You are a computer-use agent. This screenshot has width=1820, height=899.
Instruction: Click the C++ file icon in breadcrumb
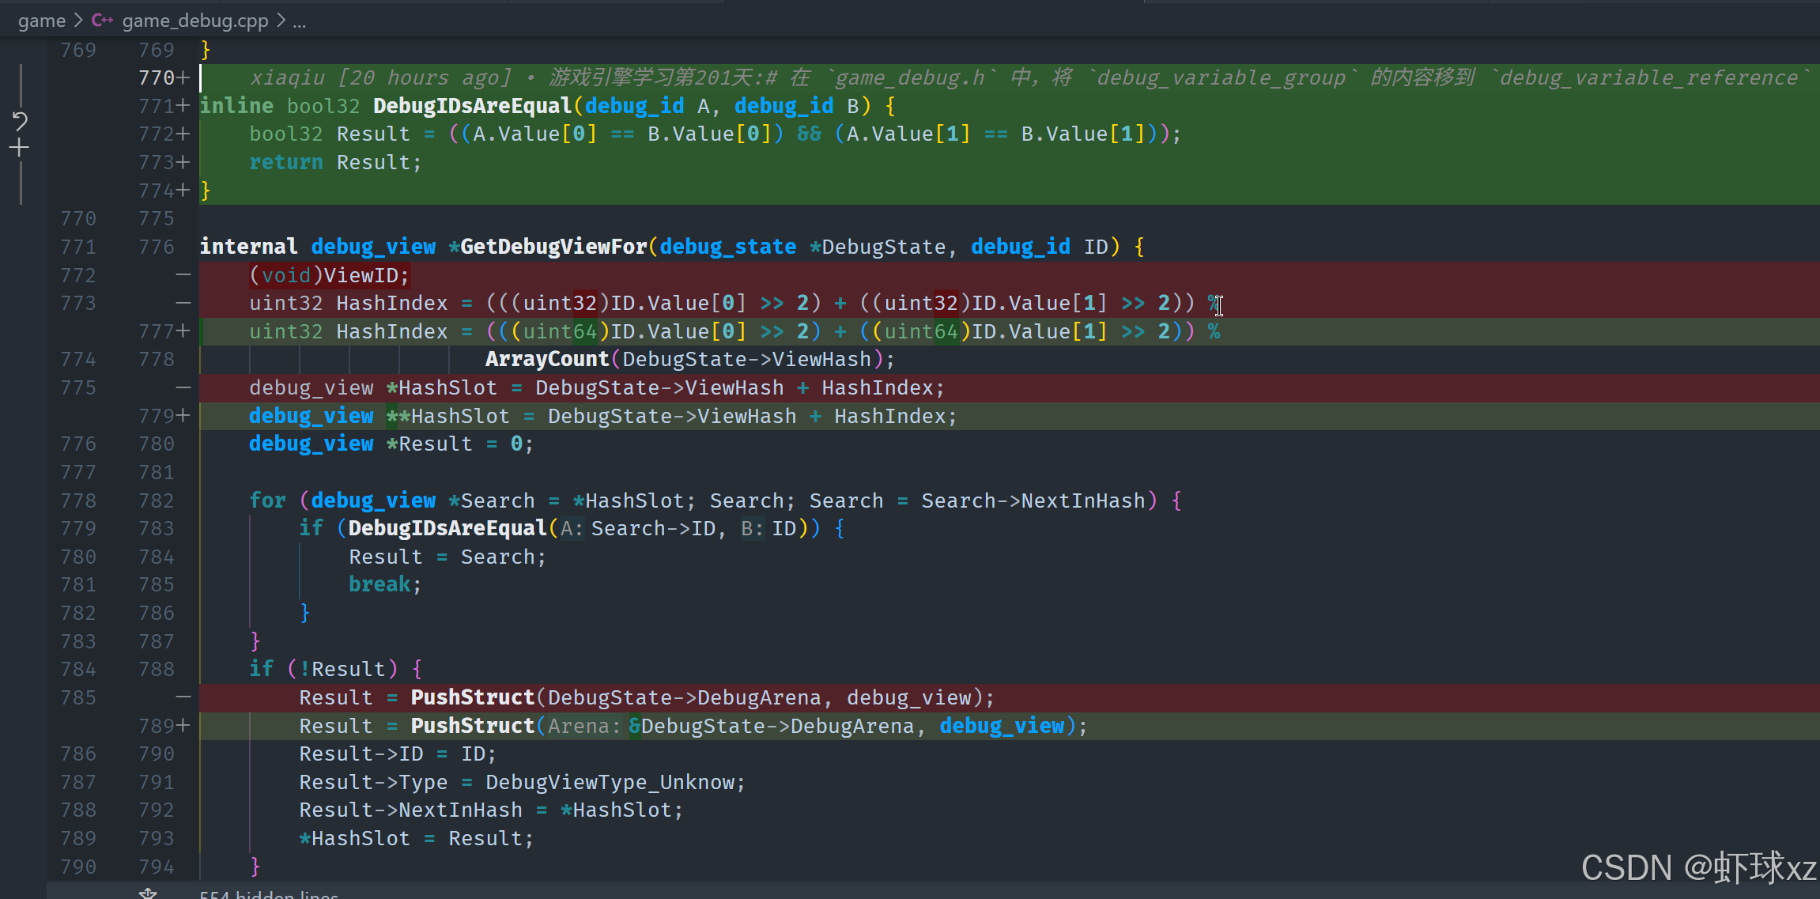point(102,21)
